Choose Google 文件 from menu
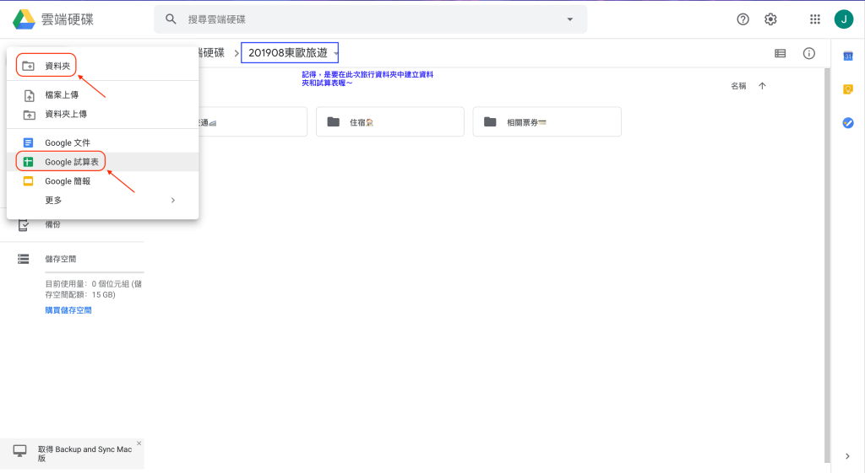This screenshot has height=473, width=865. (x=67, y=143)
